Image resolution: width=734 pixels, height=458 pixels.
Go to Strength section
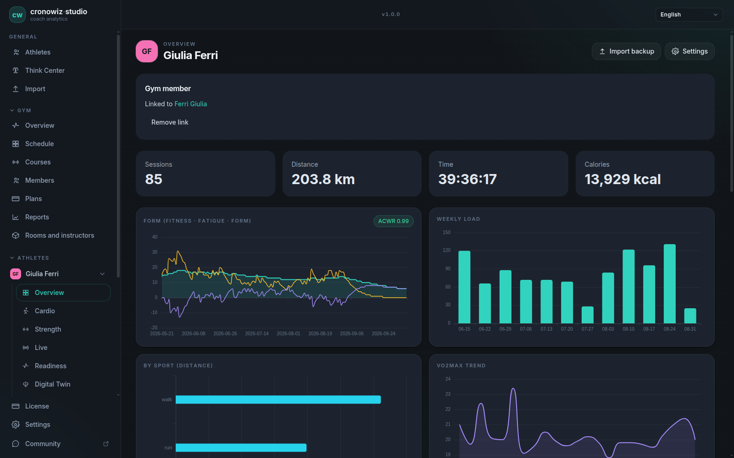point(63,329)
